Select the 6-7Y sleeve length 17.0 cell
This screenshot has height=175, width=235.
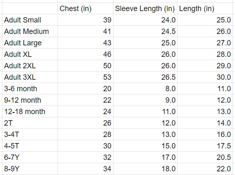[x=145, y=157]
